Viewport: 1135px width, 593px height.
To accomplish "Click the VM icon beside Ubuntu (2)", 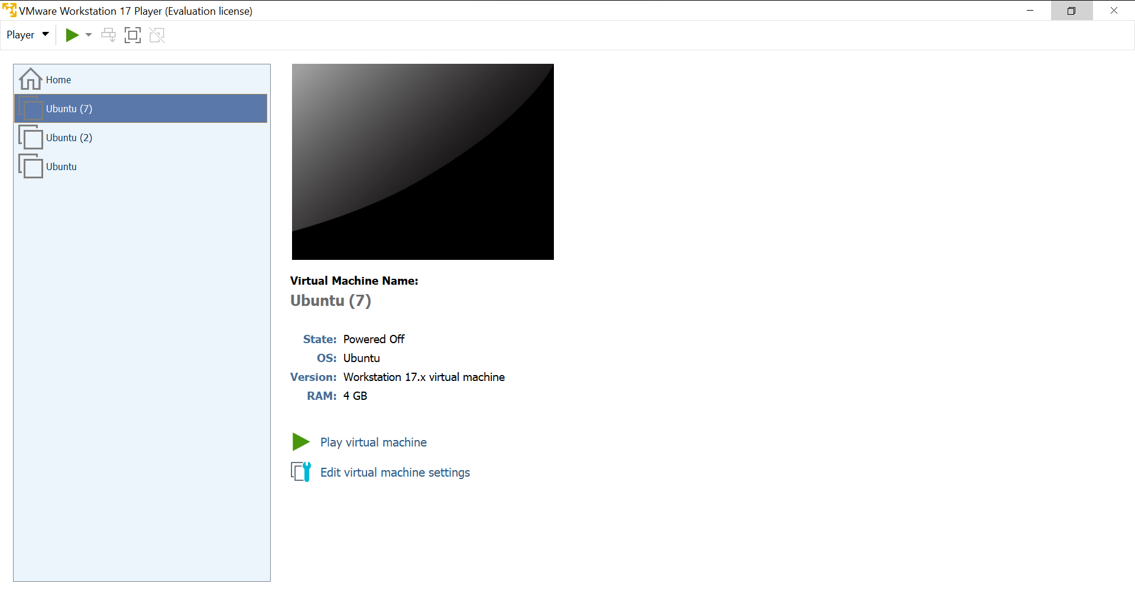I will pyautogui.click(x=31, y=137).
